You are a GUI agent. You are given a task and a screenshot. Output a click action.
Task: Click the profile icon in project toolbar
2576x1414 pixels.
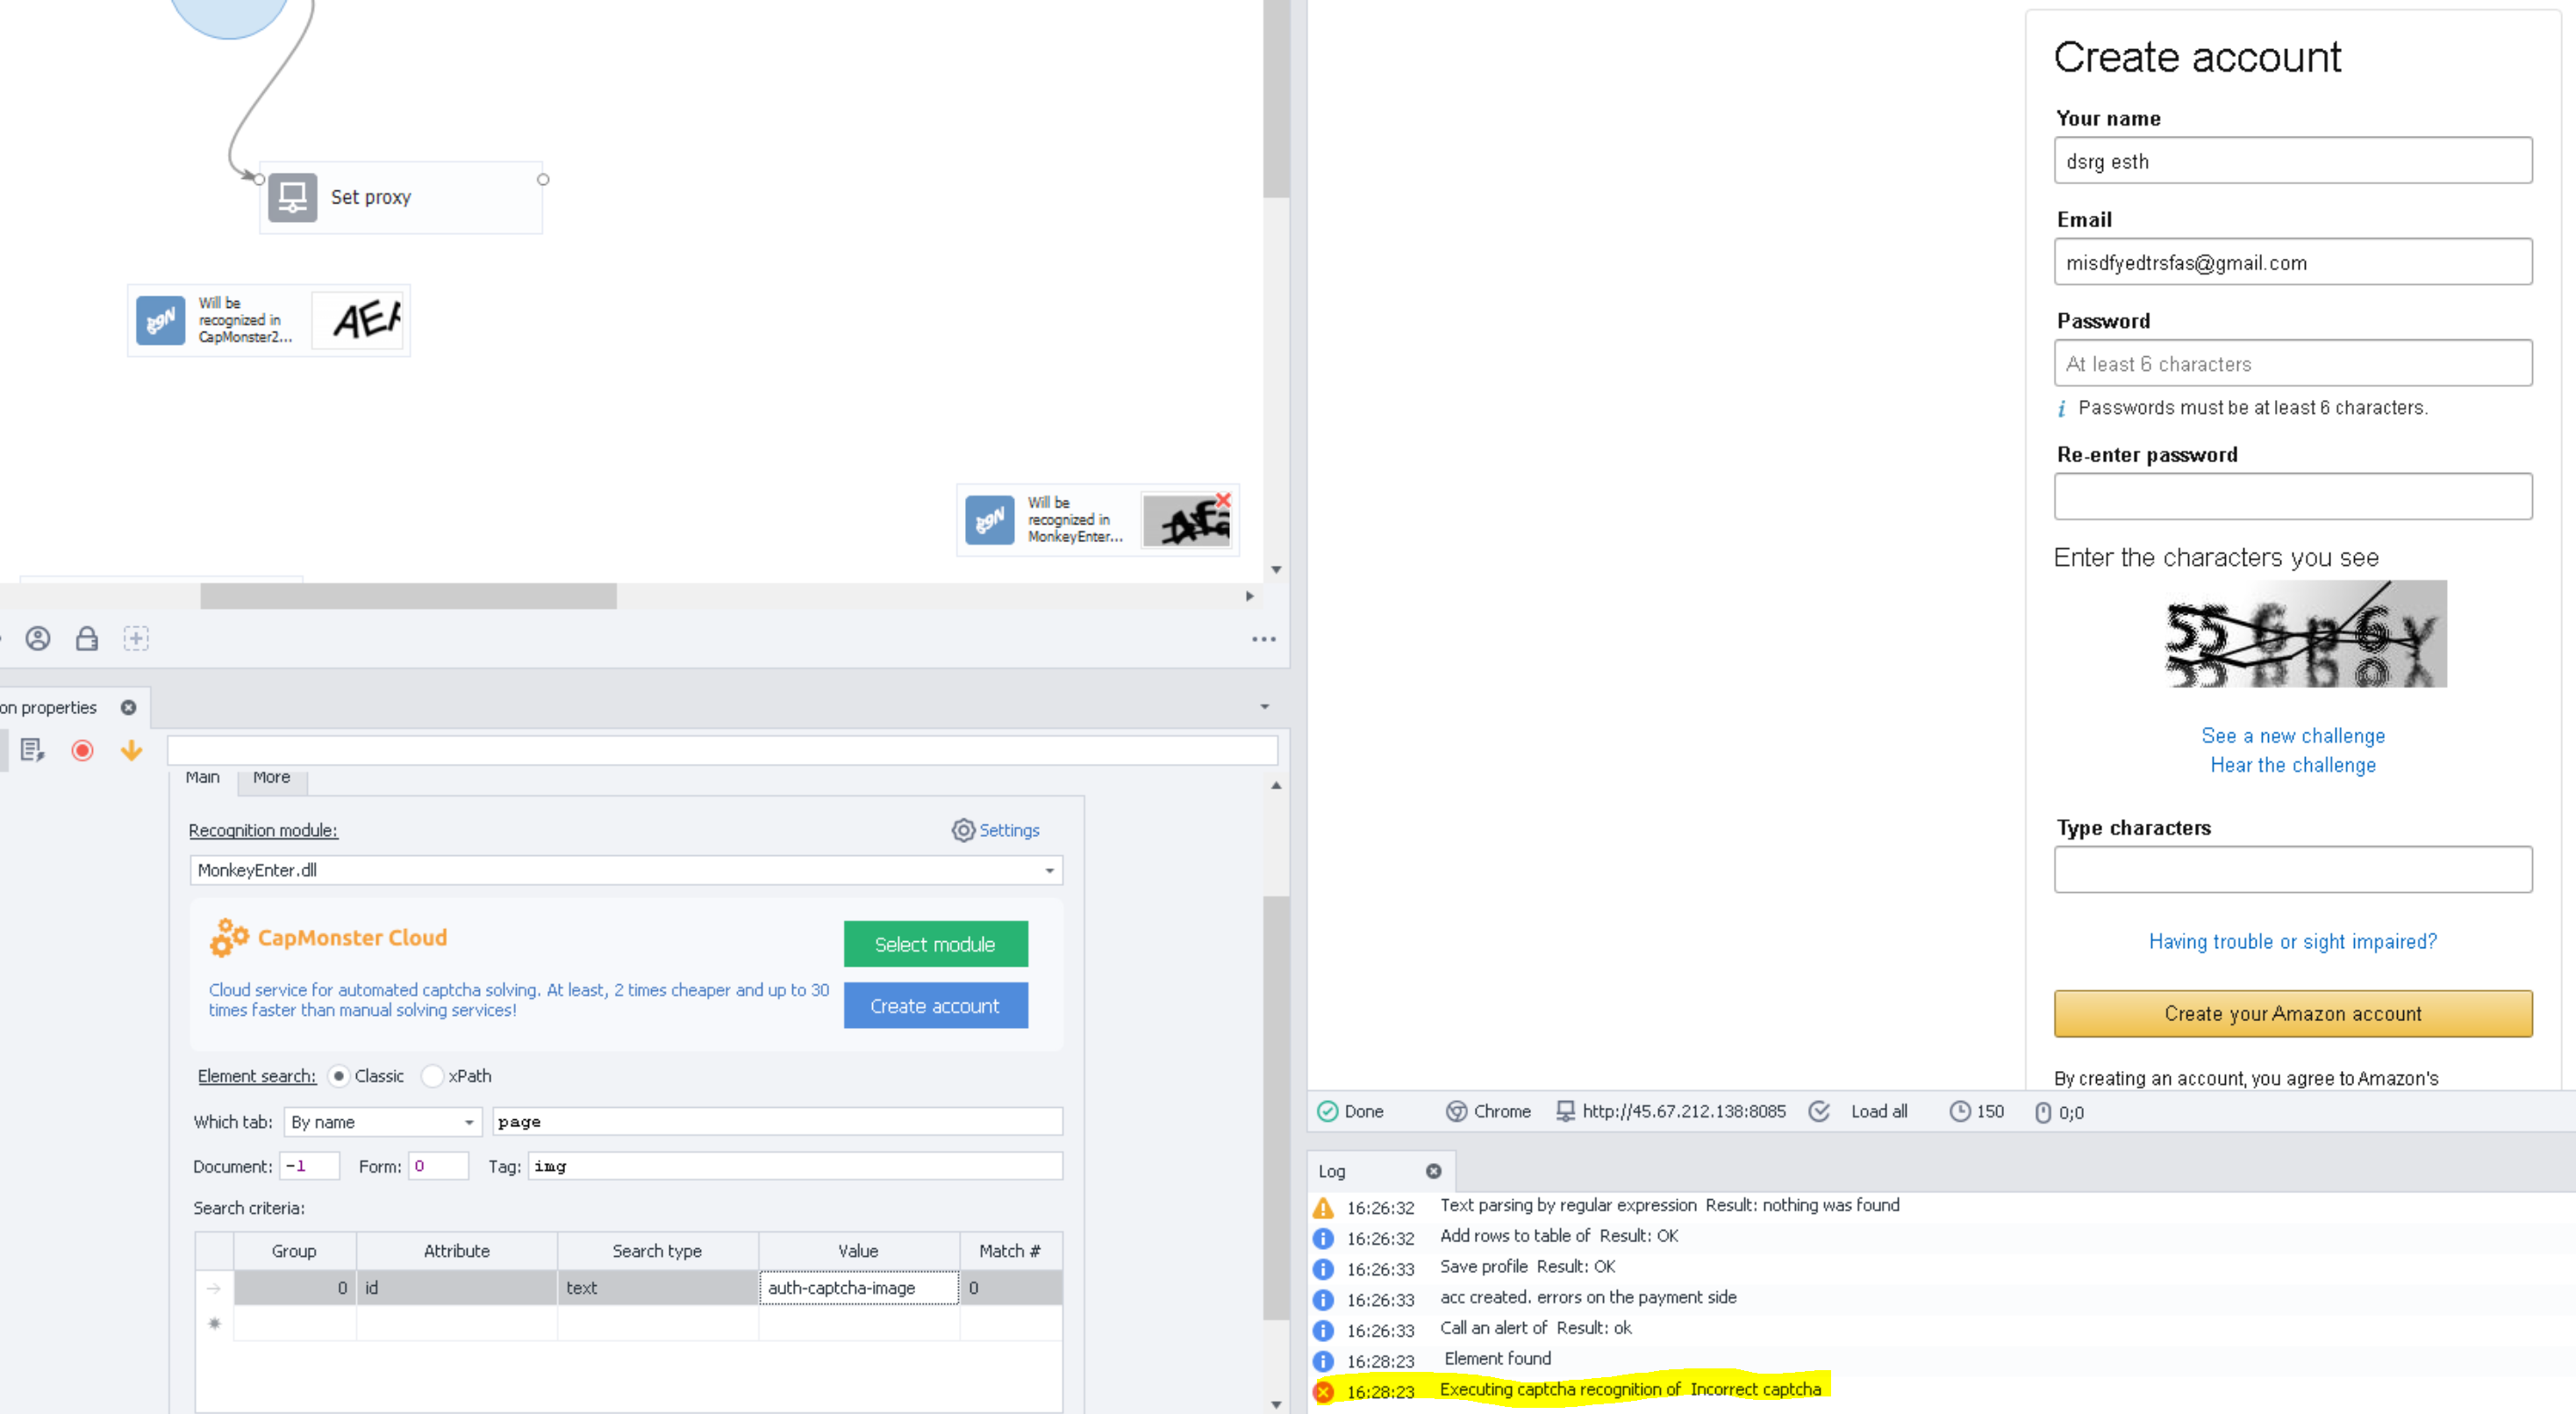pyautogui.click(x=38, y=638)
